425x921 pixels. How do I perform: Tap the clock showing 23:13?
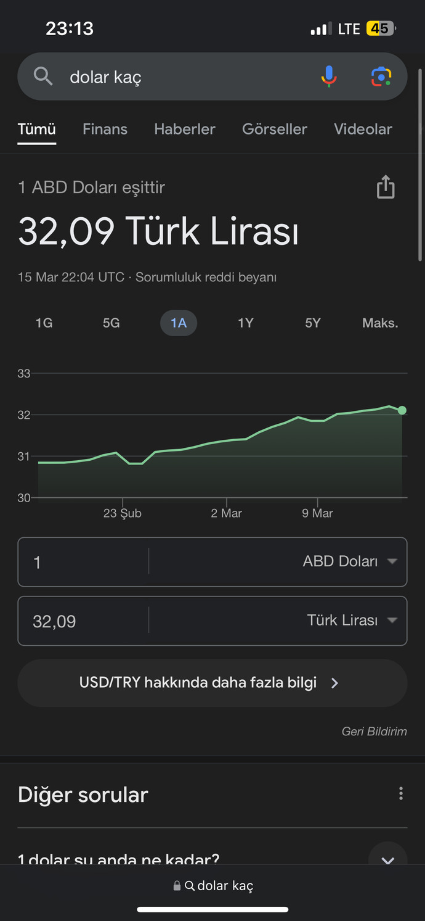[x=70, y=28]
